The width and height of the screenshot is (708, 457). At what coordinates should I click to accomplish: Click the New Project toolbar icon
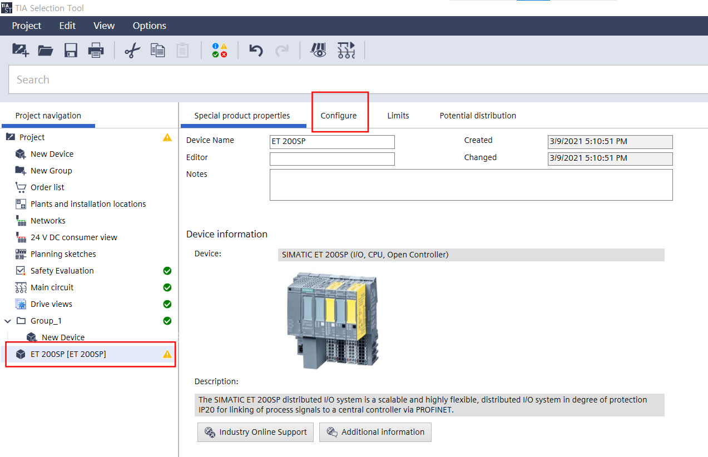click(21, 51)
